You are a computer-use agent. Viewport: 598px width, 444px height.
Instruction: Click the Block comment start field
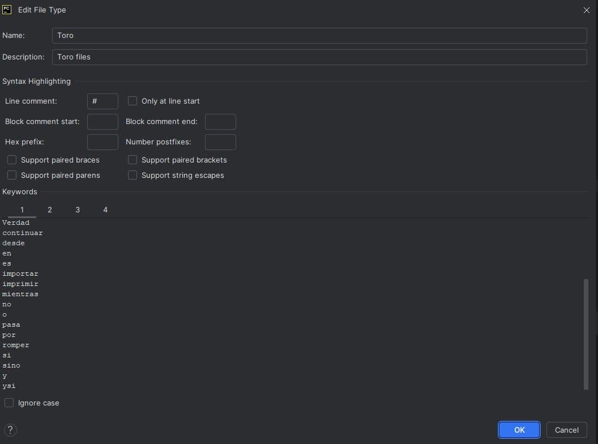click(102, 121)
